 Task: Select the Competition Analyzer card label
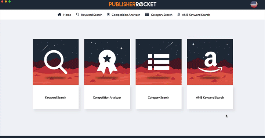click(x=107, y=98)
